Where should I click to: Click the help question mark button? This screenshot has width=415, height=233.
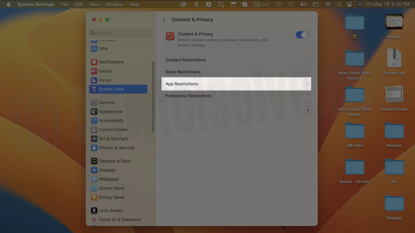tap(308, 111)
